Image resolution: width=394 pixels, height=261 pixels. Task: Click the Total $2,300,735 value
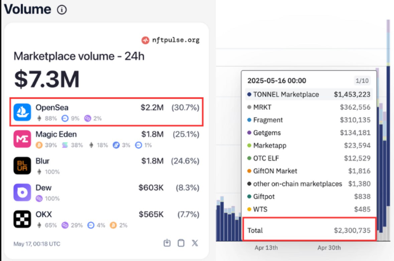[352, 230]
